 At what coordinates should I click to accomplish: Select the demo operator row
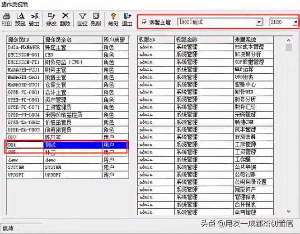[x=68, y=160]
